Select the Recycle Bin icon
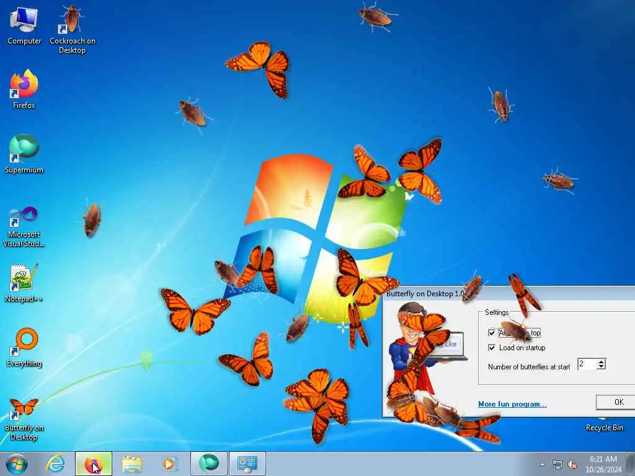 coord(604,424)
